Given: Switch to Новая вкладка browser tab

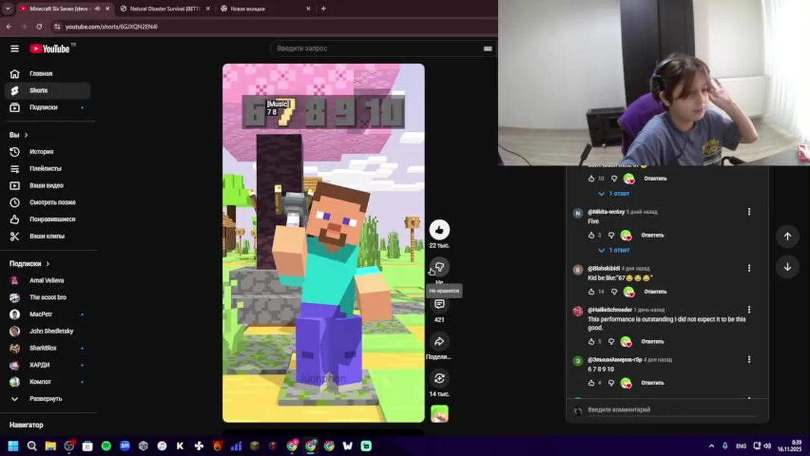Looking at the screenshot, I should (265, 9).
